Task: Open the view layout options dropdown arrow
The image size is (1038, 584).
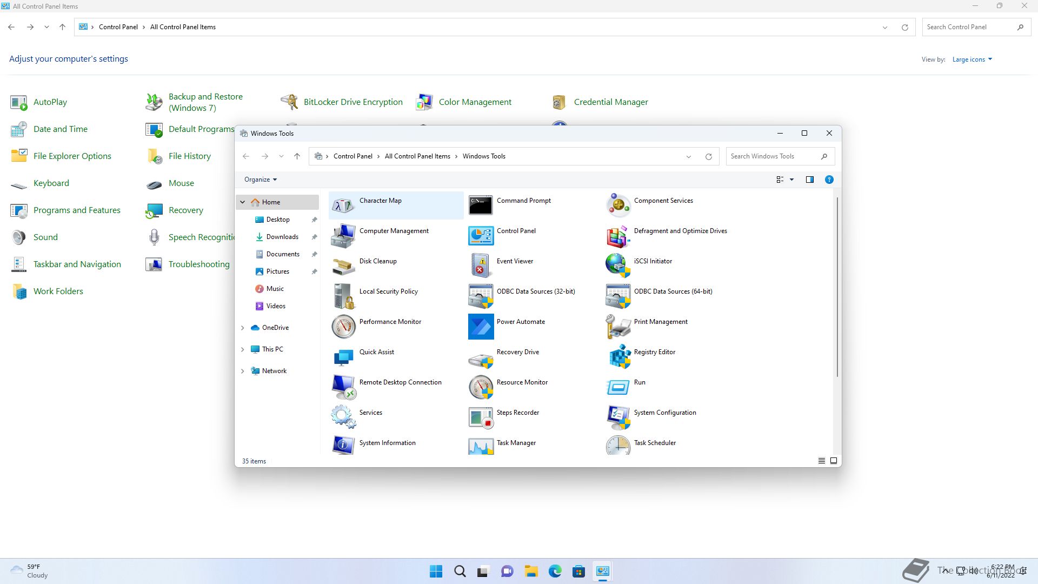Action: 791,180
